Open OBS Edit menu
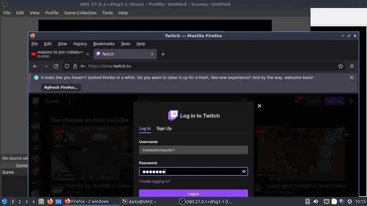This screenshot has width=367, height=206. (x=20, y=13)
